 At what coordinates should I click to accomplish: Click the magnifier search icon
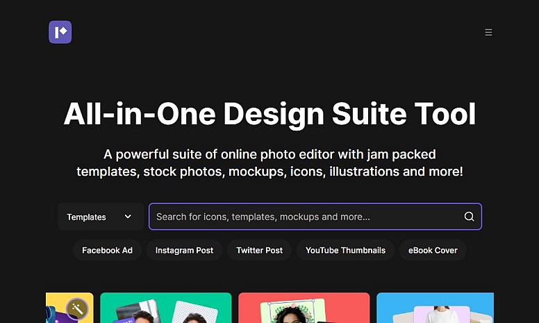click(470, 217)
